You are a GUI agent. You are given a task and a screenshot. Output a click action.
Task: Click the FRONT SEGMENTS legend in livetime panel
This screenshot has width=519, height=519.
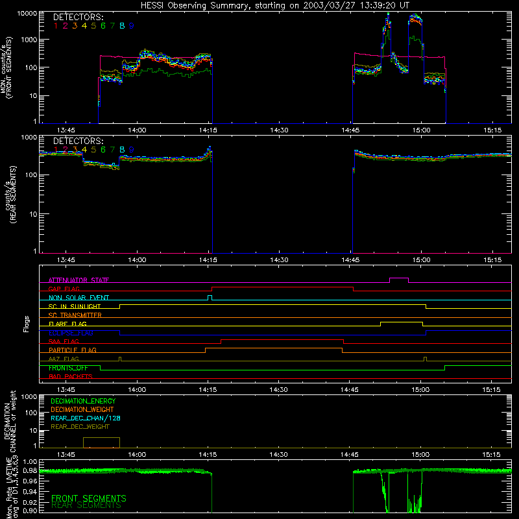click(89, 498)
